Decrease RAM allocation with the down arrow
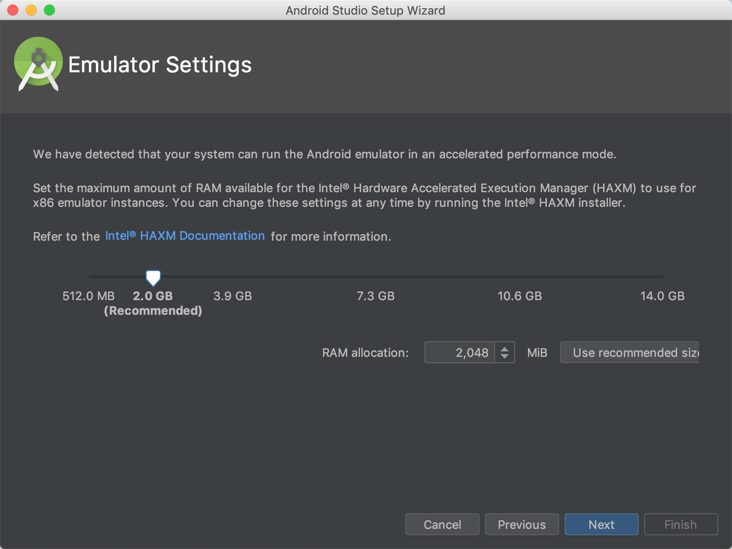The image size is (732, 549). 505,356
